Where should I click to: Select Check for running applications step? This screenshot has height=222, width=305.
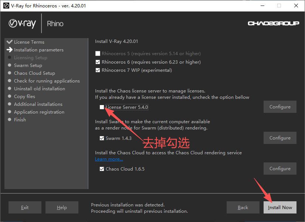point(47,81)
